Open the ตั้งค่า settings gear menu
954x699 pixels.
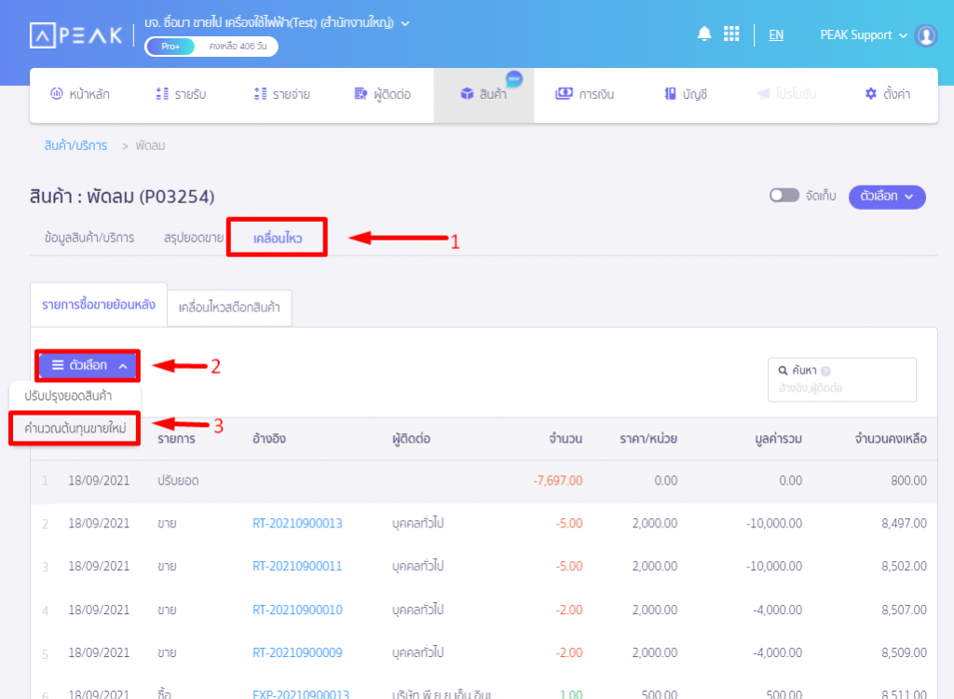pos(887,94)
